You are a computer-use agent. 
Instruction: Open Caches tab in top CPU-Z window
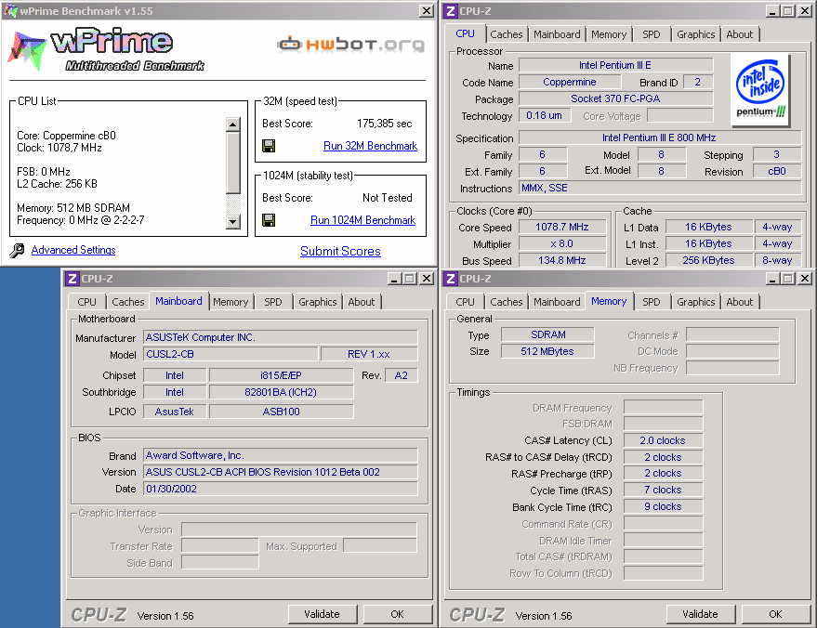[x=506, y=34]
